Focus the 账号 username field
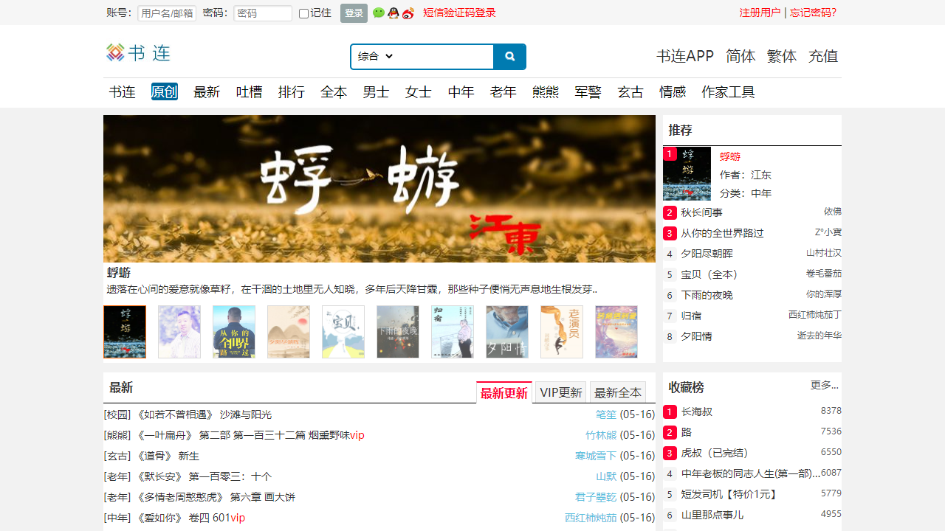 pos(167,13)
